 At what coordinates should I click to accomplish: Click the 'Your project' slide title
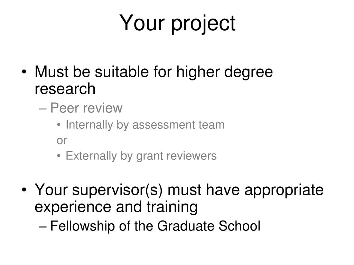[x=177, y=23]
